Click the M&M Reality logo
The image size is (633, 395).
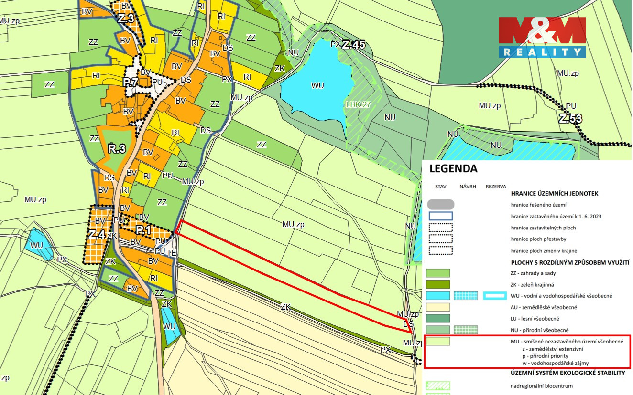(542, 37)
